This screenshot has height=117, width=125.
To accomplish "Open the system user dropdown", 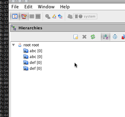I will [85, 16].
